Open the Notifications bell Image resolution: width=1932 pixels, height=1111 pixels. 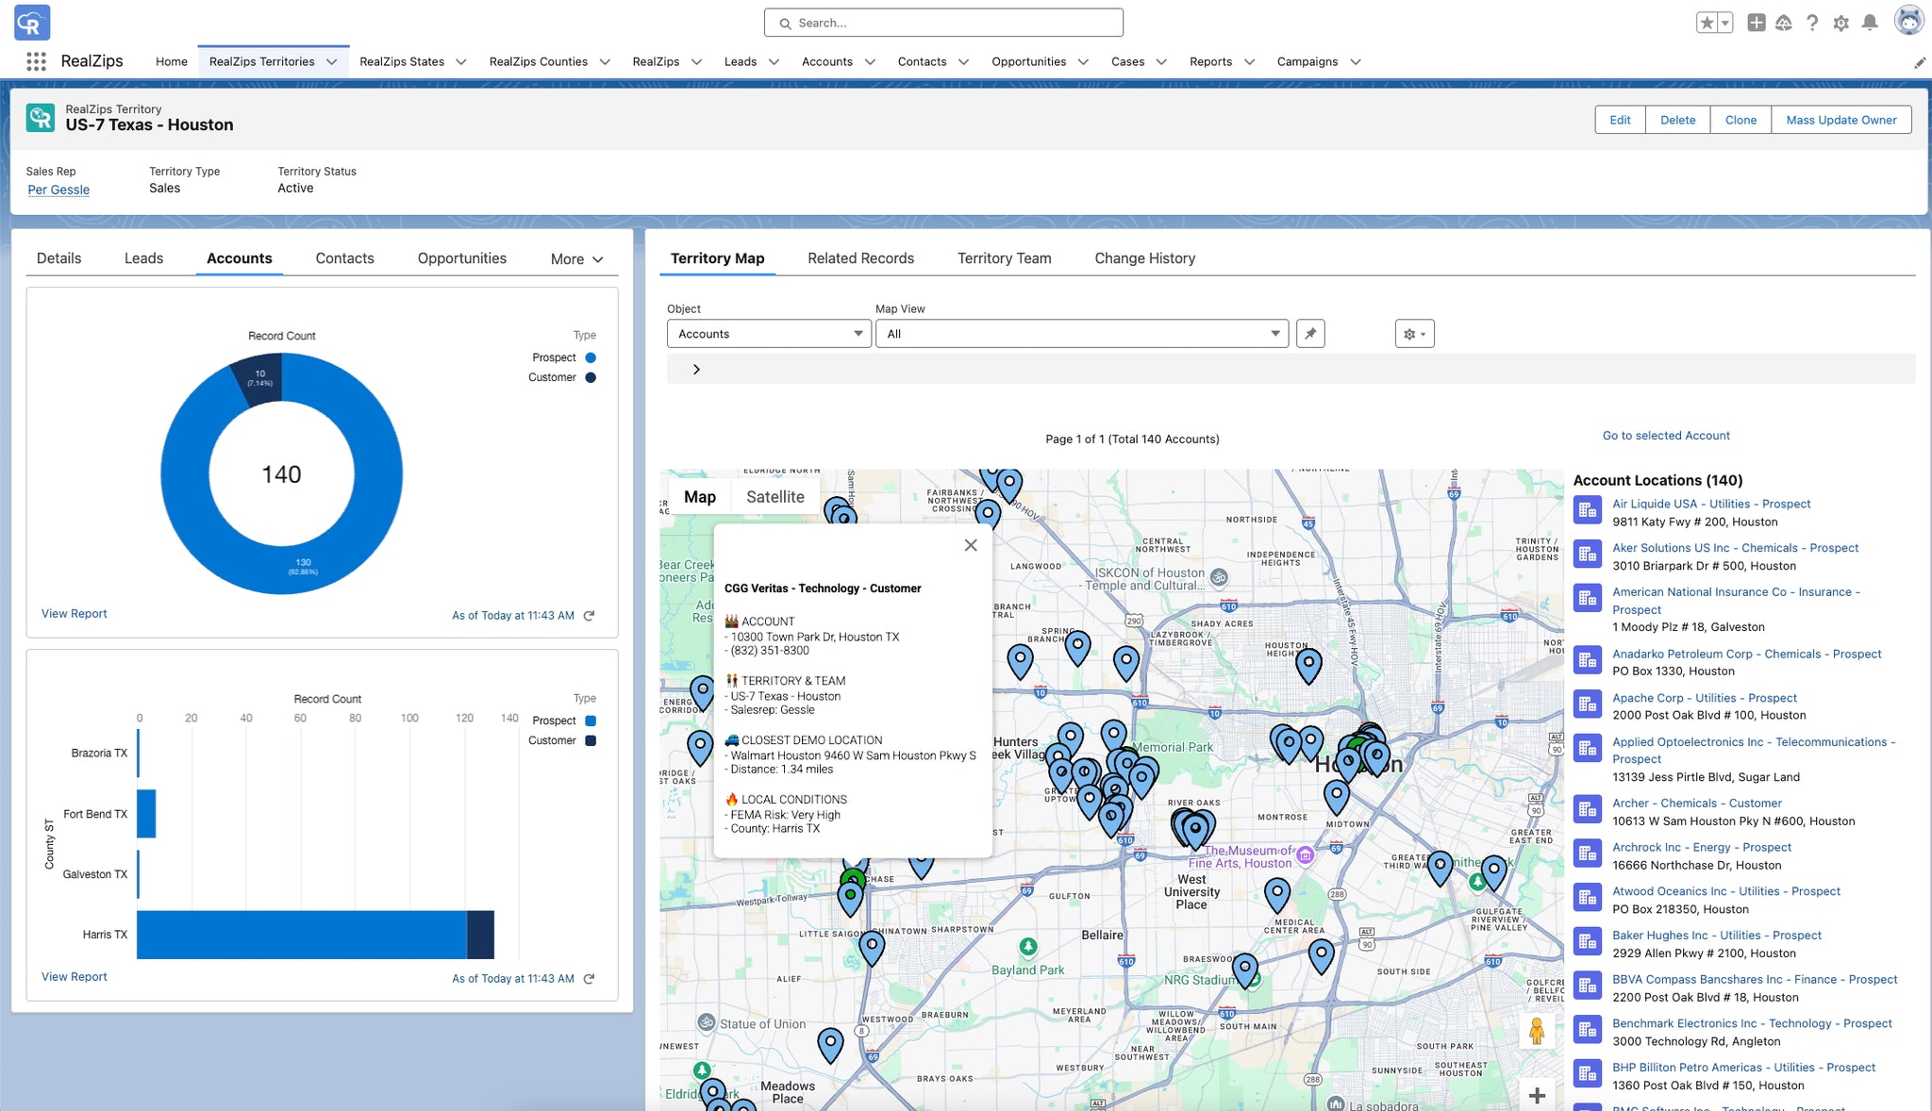[x=1870, y=23]
